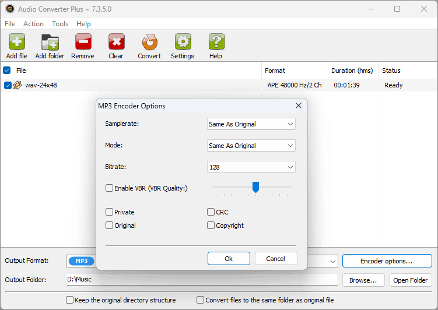Enable the VBR checkbox

109,188
